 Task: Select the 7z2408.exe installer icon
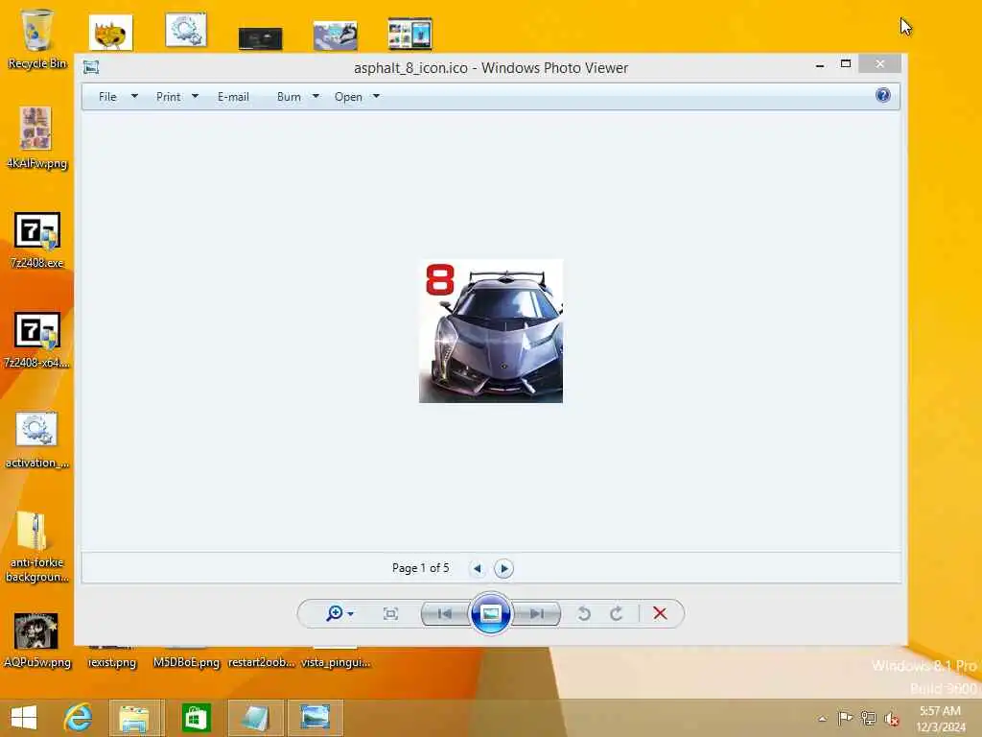37,241
